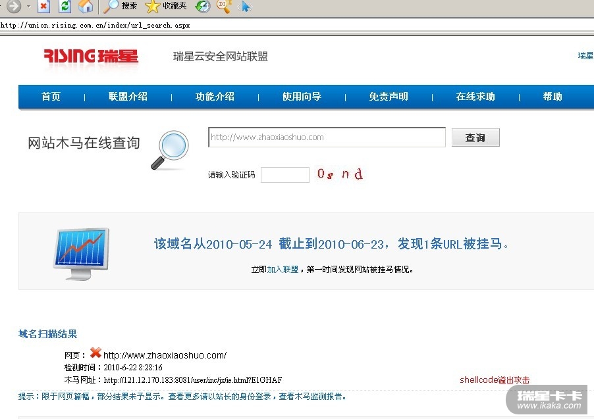The height and width of the screenshot is (419, 594).
Task: Open the Forward history dropdown arrow
Action: click(29, 7)
